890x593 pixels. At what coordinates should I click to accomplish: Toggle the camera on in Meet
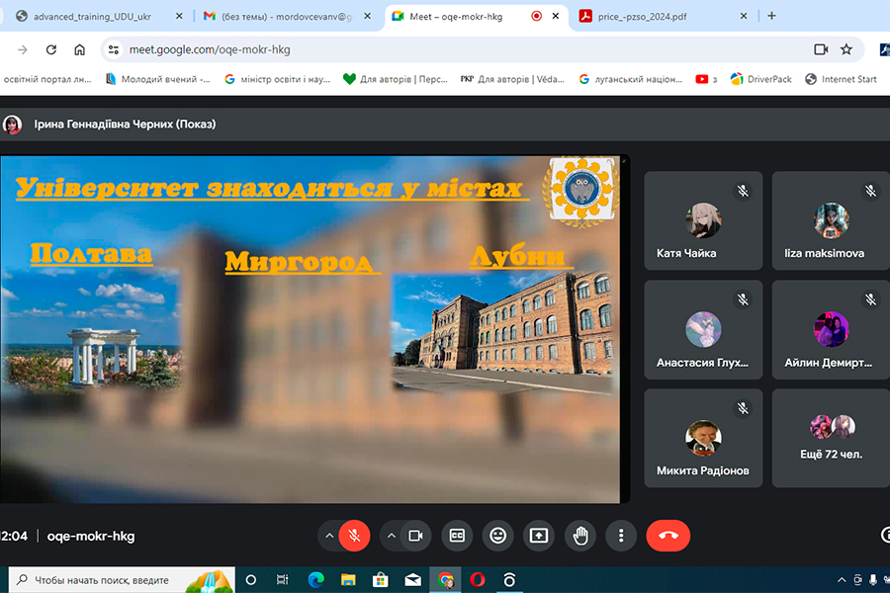point(415,536)
